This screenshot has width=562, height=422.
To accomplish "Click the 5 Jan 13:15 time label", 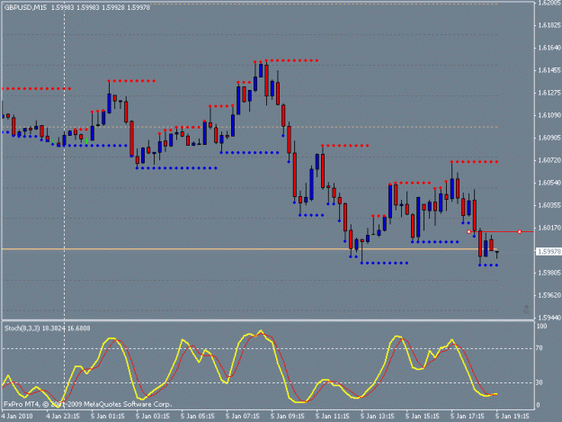I will pos(378,417).
